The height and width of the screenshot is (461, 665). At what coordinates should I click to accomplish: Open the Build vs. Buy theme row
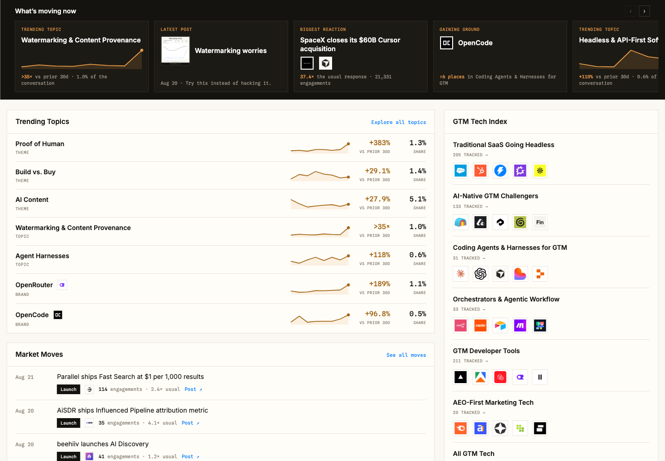click(x=221, y=176)
